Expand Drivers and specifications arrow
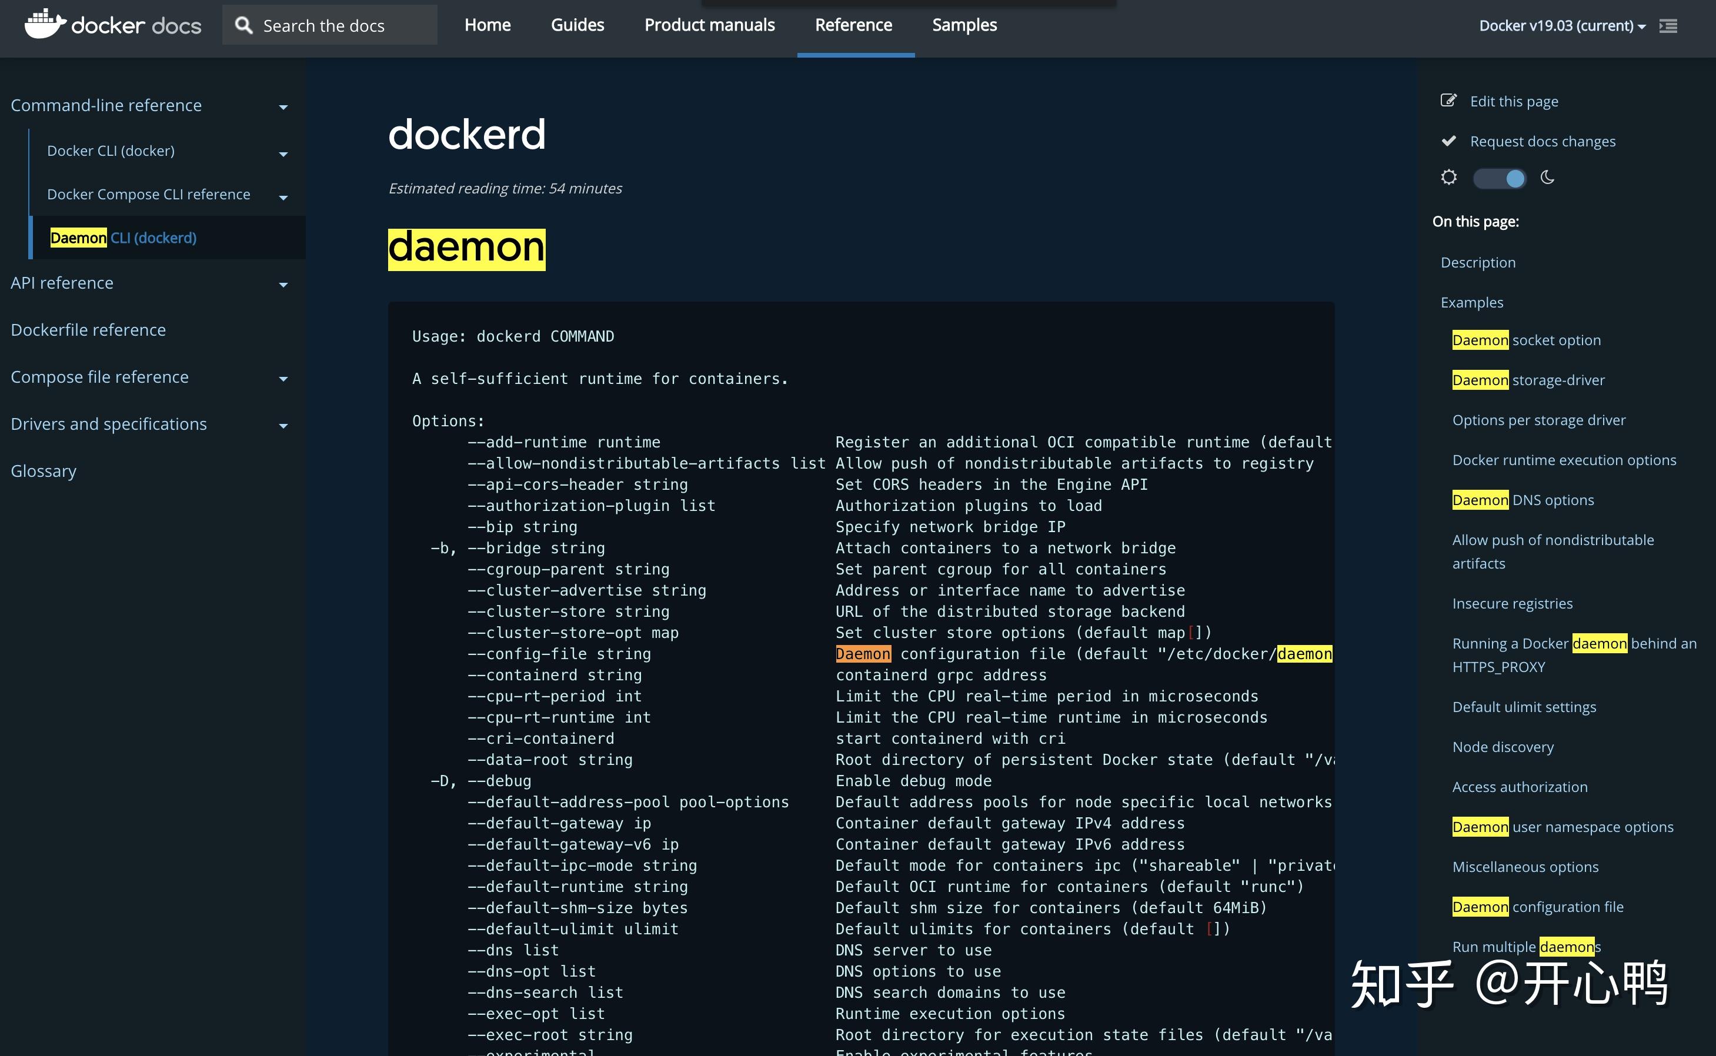1716x1056 pixels. [283, 425]
